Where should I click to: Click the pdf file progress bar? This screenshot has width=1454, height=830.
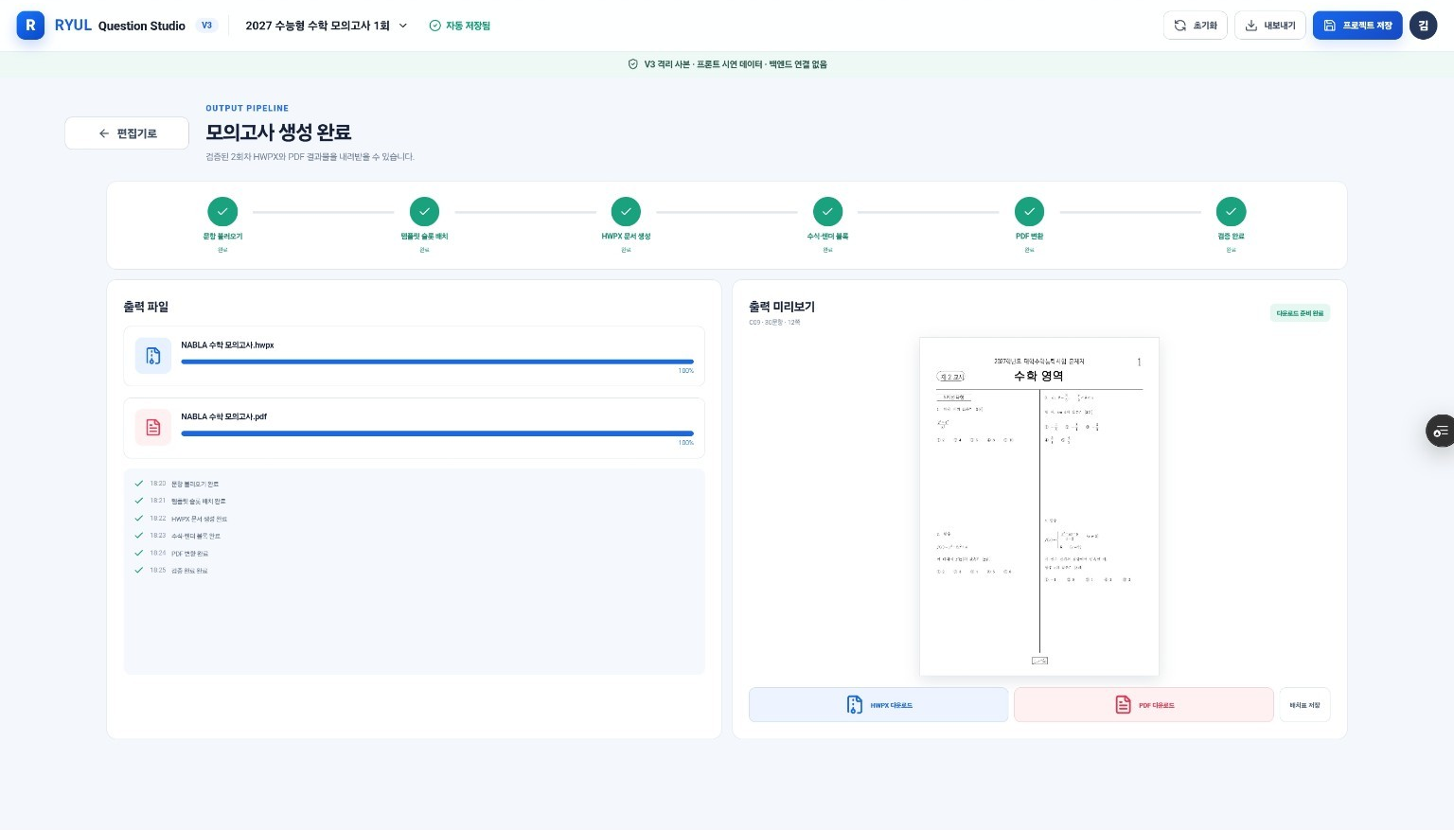pos(437,433)
